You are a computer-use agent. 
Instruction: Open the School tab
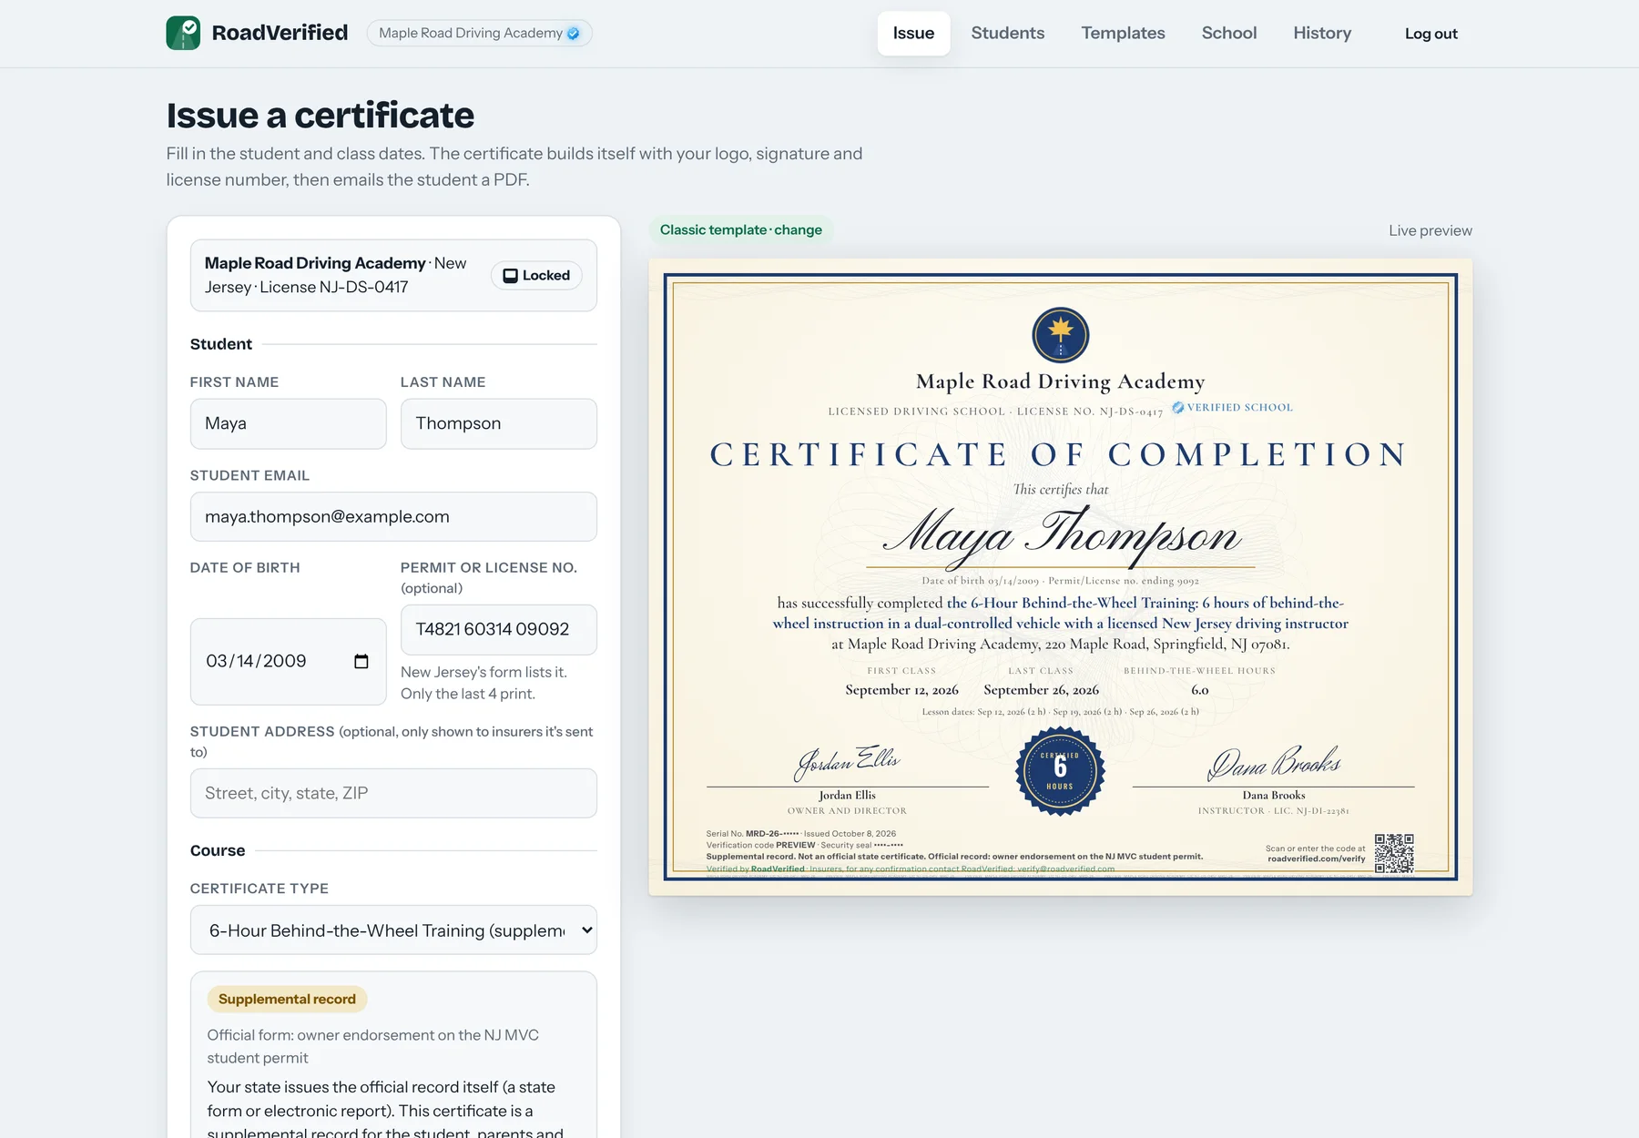click(x=1228, y=34)
